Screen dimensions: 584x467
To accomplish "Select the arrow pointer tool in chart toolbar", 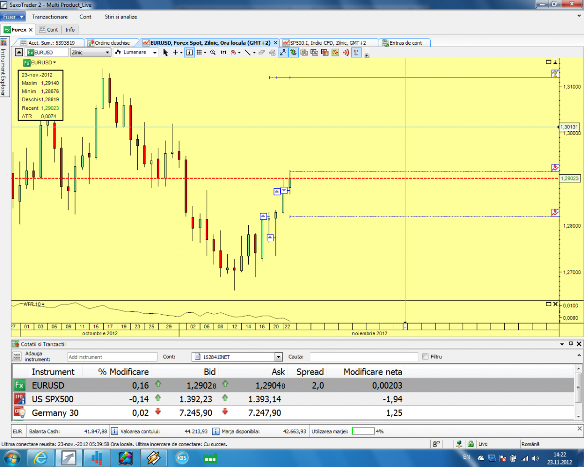I will tap(165, 53).
